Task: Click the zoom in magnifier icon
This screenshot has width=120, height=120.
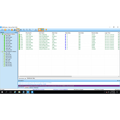Action: pyautogui.click(x=24, y=30)
